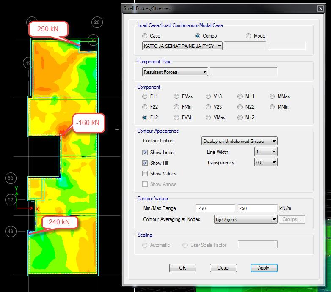Select the Case radio button
Image resolution: width=331 pixels, height=292 pixels.
pos(145,36)
